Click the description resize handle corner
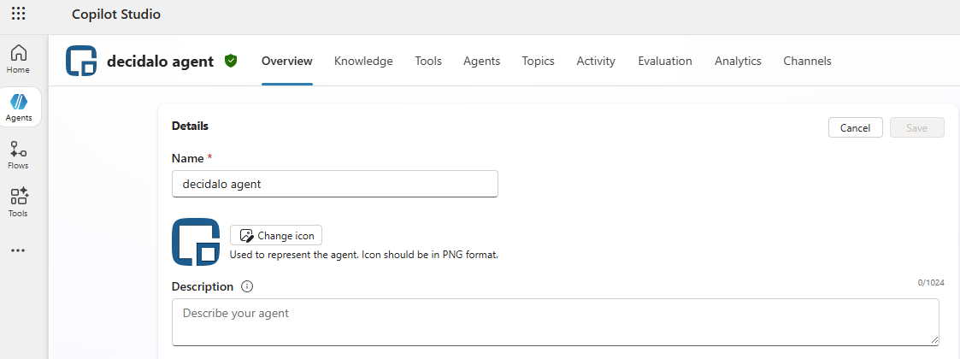The height and width of the screenshot is (359, 960). 934,340
